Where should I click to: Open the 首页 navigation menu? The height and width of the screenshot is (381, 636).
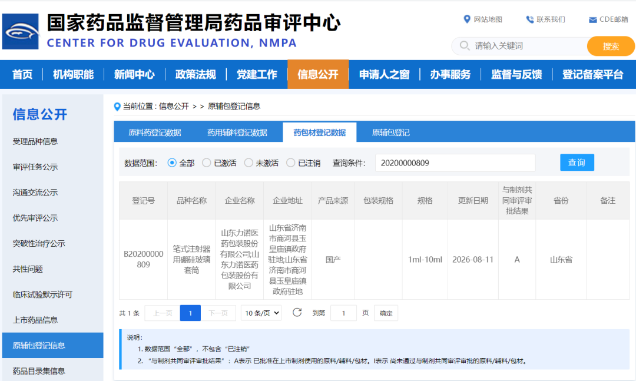pos(22,74)
